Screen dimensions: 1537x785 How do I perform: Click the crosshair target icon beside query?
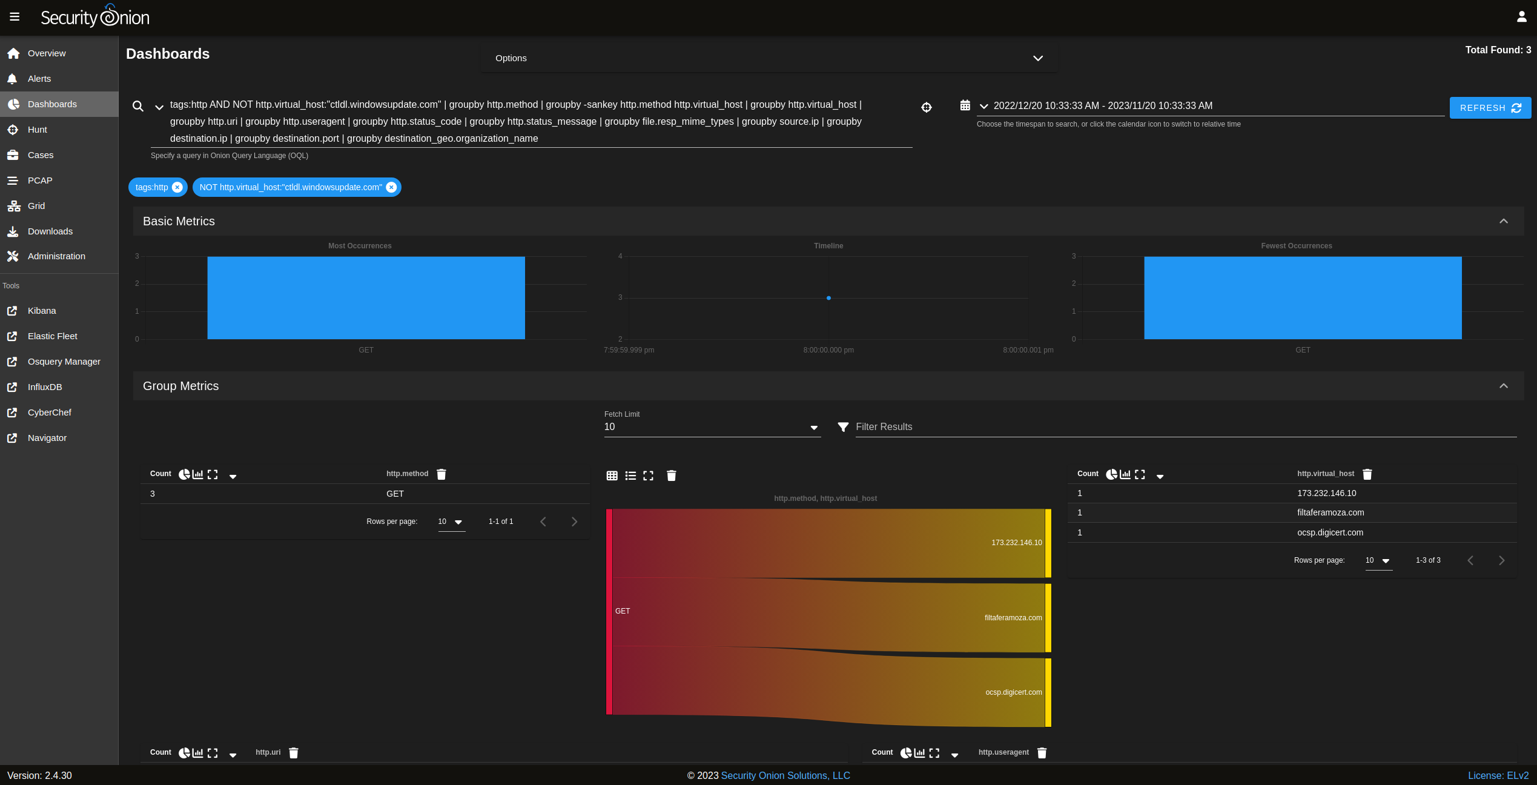point(927,108)
